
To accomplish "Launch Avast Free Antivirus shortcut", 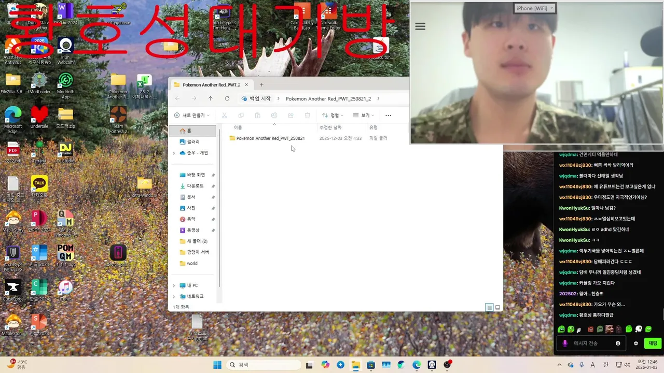I will 12,52.
